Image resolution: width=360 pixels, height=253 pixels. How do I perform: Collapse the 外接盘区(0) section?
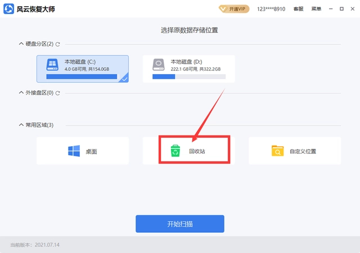(21, 93)
